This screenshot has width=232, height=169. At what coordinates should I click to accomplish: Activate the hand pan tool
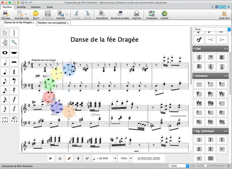[x=5, y=43]
